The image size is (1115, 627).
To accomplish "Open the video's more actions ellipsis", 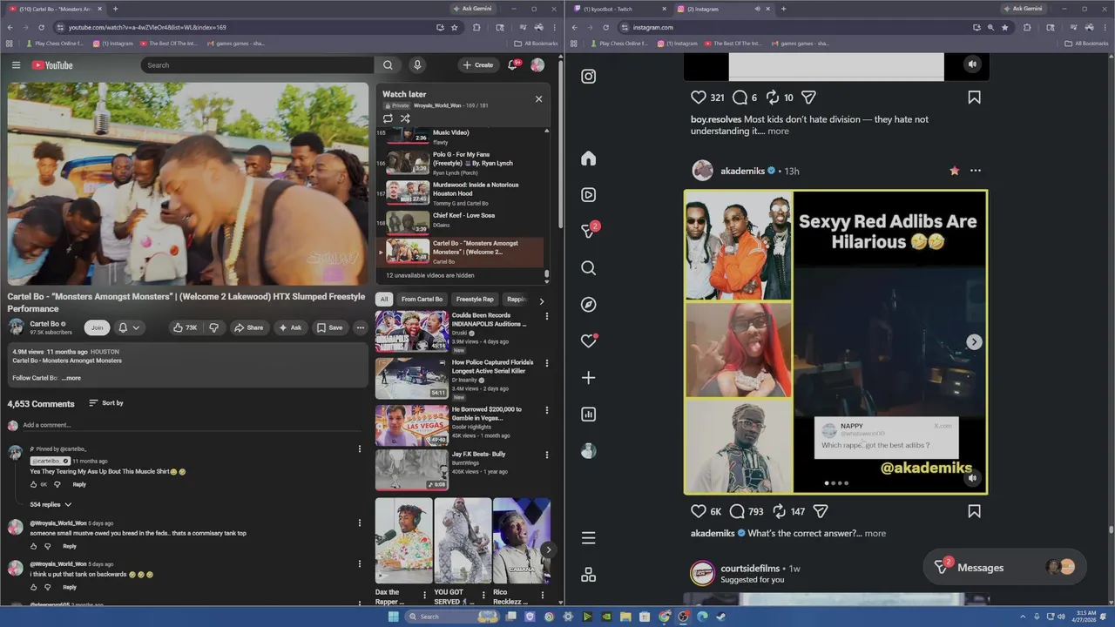I will 360,327.
